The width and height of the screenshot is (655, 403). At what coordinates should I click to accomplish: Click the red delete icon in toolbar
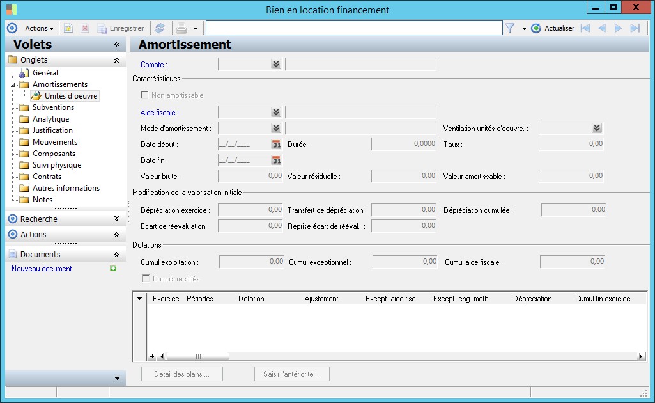coord(84,28)
